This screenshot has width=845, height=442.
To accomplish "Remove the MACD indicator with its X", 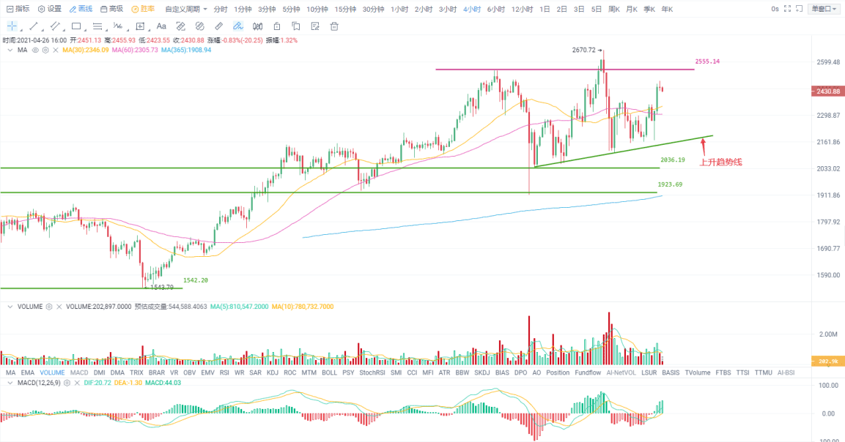I will 77,383.
